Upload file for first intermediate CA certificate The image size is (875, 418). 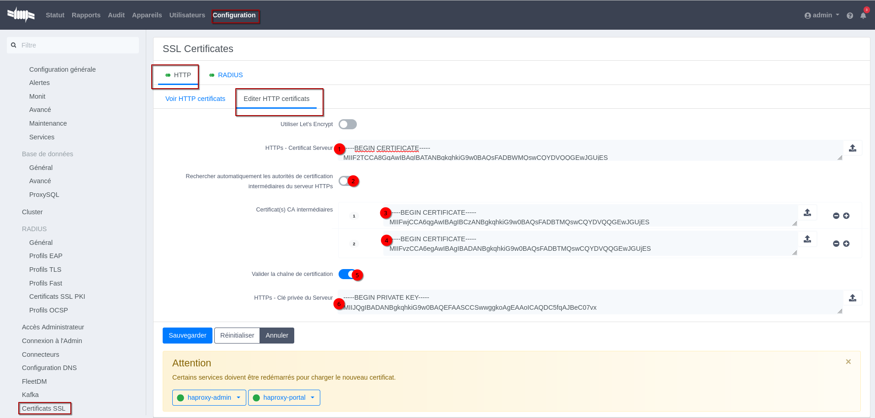click(x=807, y=213)
